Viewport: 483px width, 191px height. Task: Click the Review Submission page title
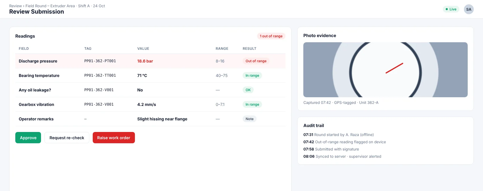pyautogui.click(x=37, y=12)
